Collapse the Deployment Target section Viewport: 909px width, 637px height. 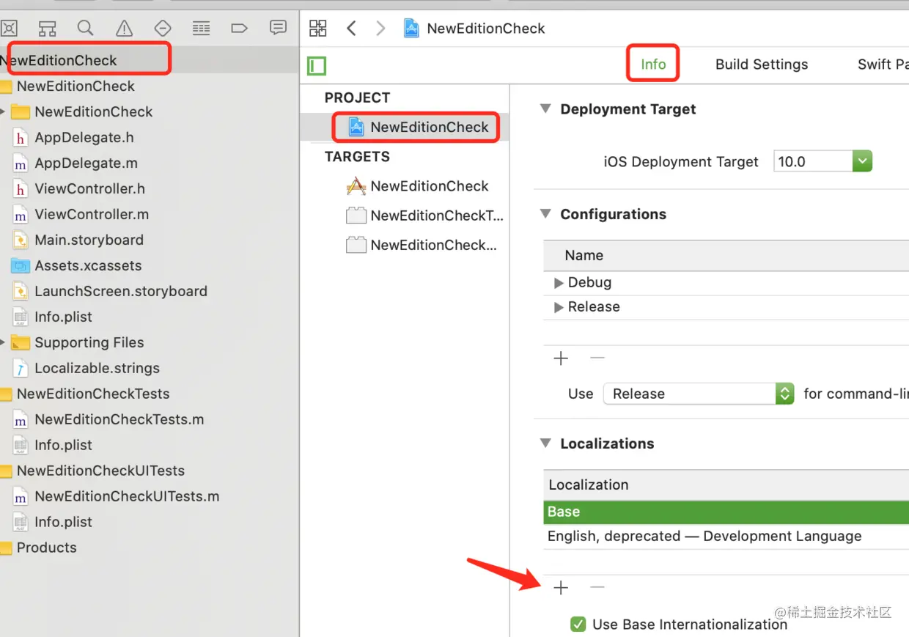545,109
